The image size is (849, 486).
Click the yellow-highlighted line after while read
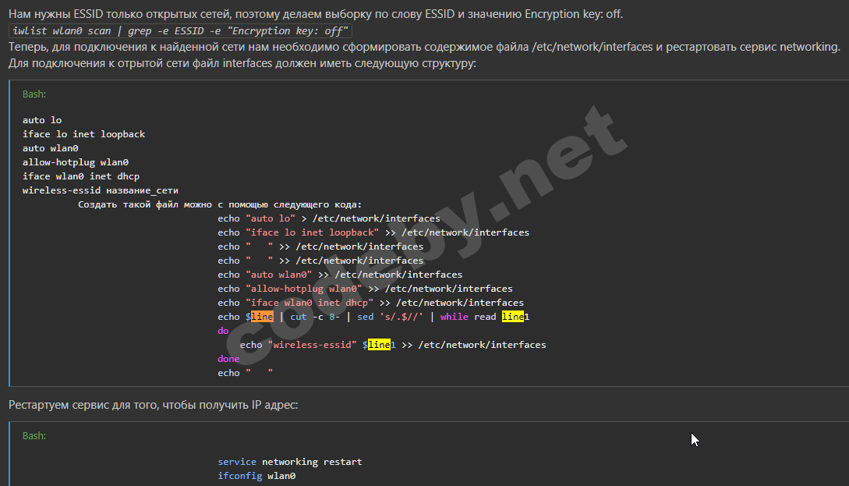coord(512,317)
